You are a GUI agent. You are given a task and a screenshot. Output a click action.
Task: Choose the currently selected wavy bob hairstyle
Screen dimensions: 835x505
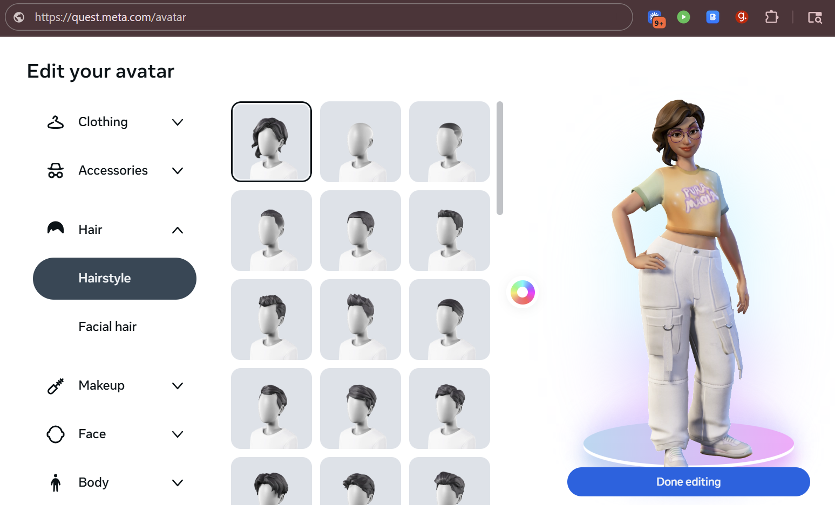pyautogui.click(x=271, y=142)
